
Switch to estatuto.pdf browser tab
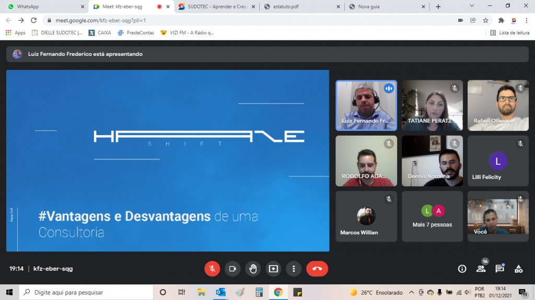coord(302,6)
